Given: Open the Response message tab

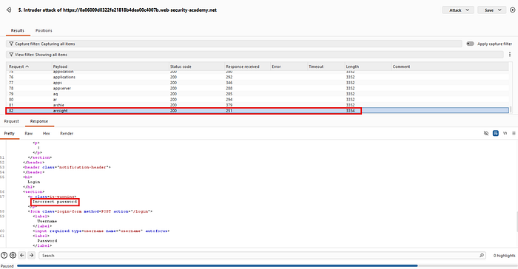Looking at the screenshot, I should (x=39, y=121).
